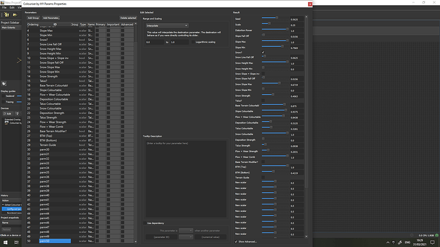Screen dimensions: 440x247
Task: Click the Delete selected button
Action: [128, 18]
